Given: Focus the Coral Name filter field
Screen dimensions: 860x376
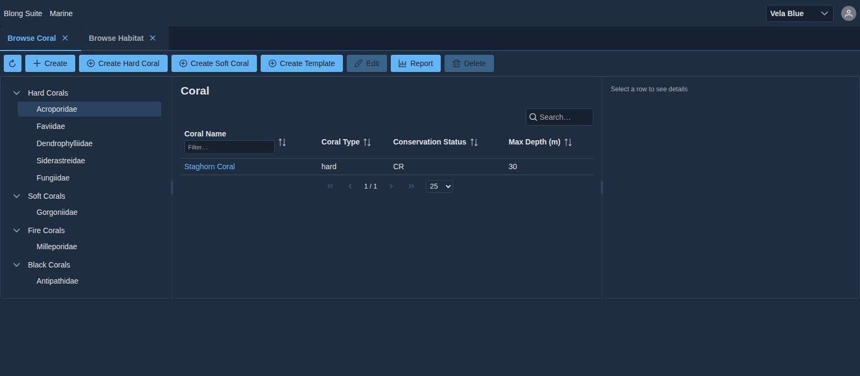Looking at the screenshot, I should (230, 147).
